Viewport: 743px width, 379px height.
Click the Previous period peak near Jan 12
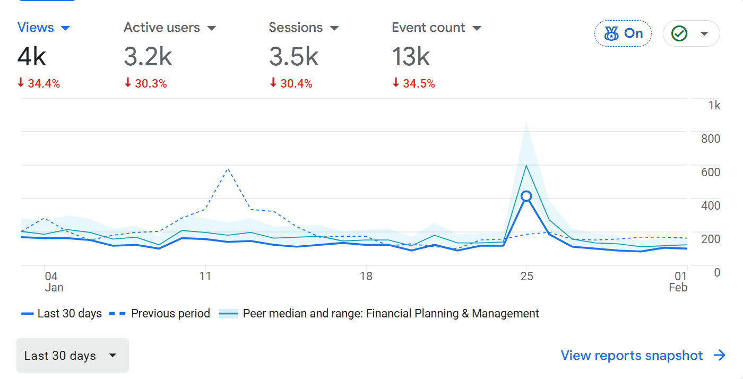228,169
